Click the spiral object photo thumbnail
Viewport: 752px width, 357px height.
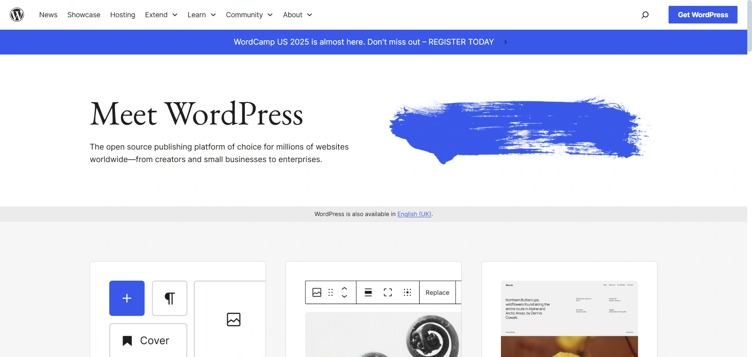pyautogui.click(x=383, y=334)
